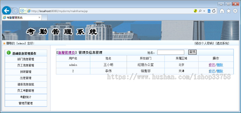
Task: Open 考勤统计 in the sidebar
Action: (x=26, y=97)
